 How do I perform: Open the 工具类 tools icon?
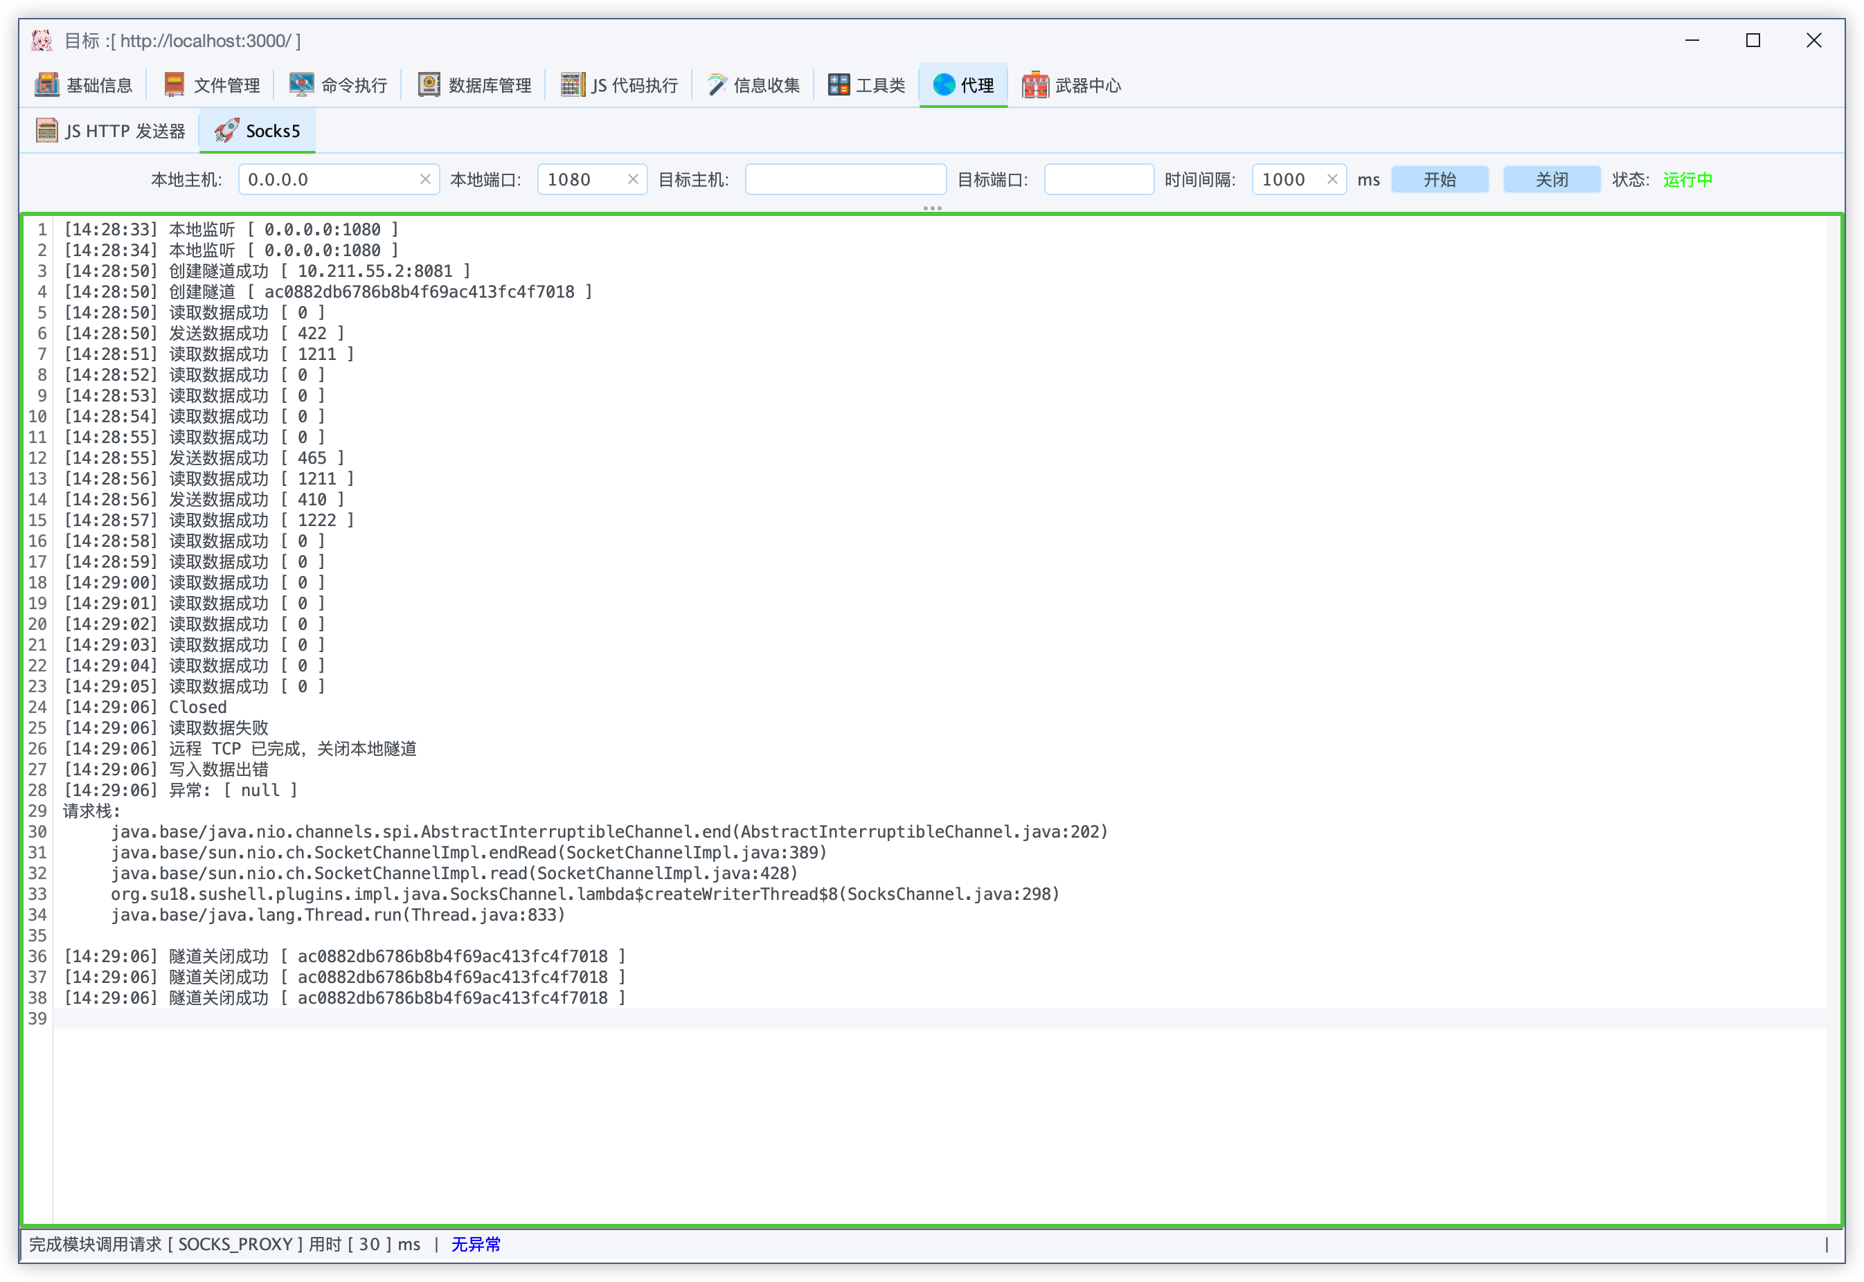click(x=839, y=84)
